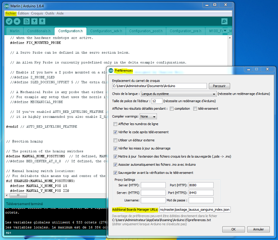Toggle the Utiliser un éditeur externe checkbox
The width and height of the screenshot is (278, 240).
click(x=115, y=140)
